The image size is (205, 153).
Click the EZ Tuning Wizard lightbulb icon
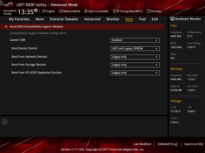[x=114, y=11]
